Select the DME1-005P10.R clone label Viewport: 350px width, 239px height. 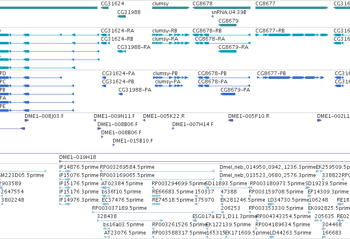249,116
